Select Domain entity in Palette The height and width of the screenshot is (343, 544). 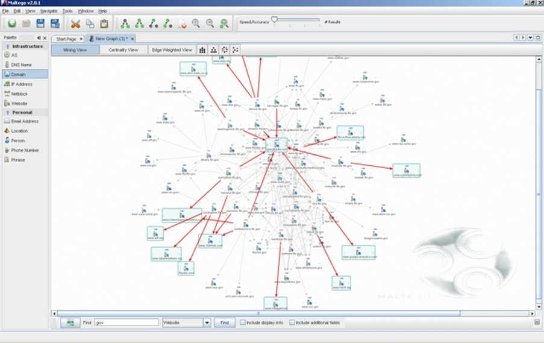pyautogui.click(x=25, y=74)
